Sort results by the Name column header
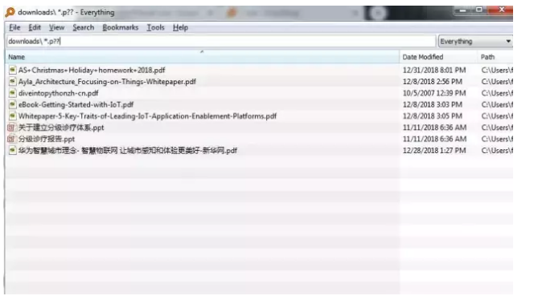Screen dimensions: 538x304 [x=202, y=57]
